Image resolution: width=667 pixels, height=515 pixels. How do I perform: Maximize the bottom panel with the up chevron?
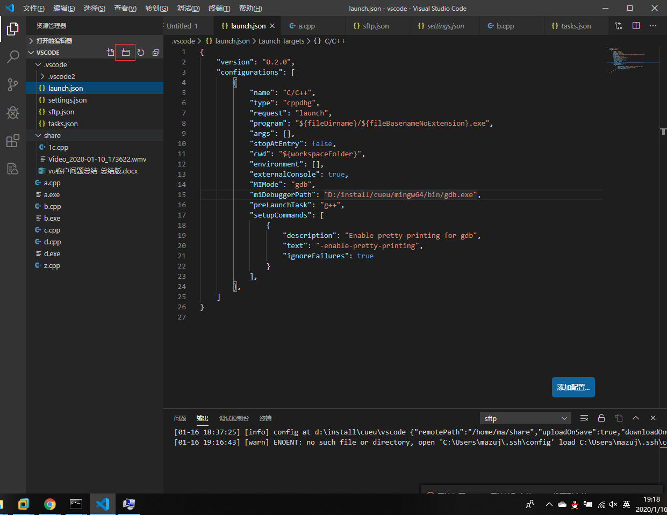tap(636, 418)
